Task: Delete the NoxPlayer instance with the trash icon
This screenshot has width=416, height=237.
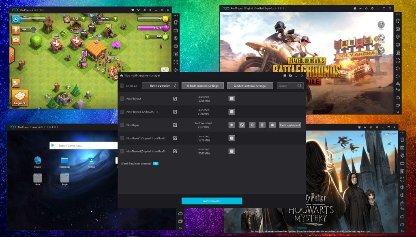Action: 262,125
